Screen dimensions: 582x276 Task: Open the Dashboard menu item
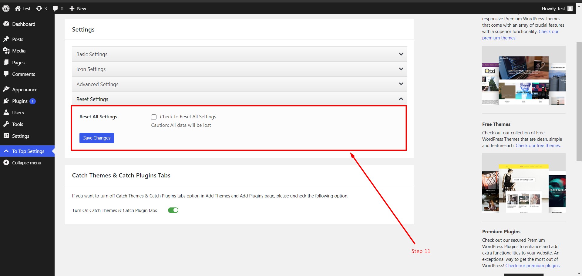click(27, 24)
